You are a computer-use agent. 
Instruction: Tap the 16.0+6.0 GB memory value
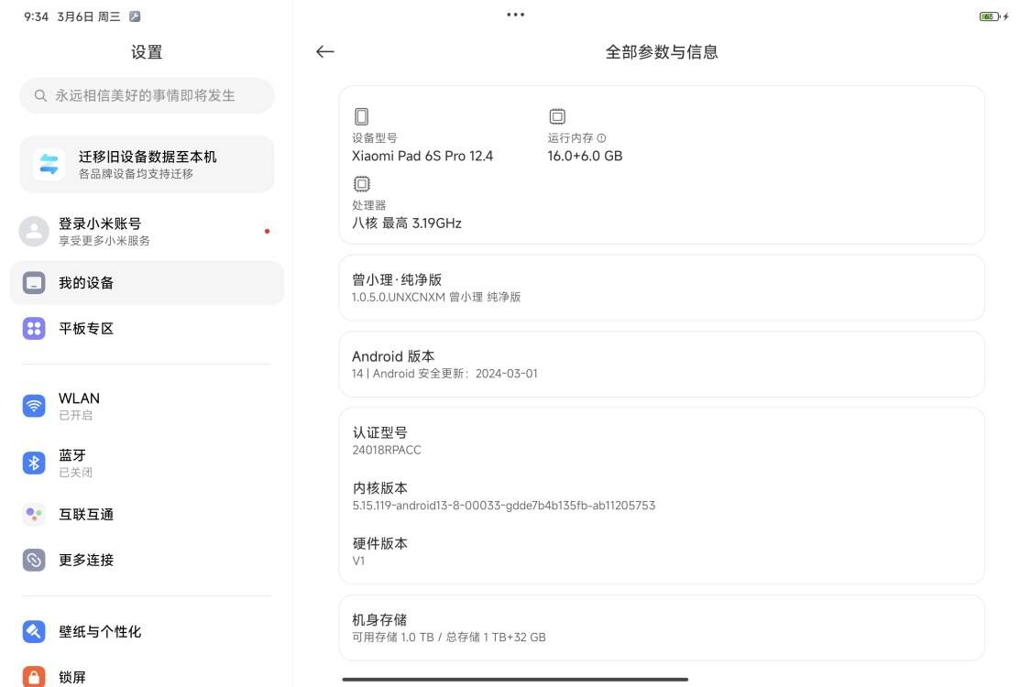pos(586,156)
